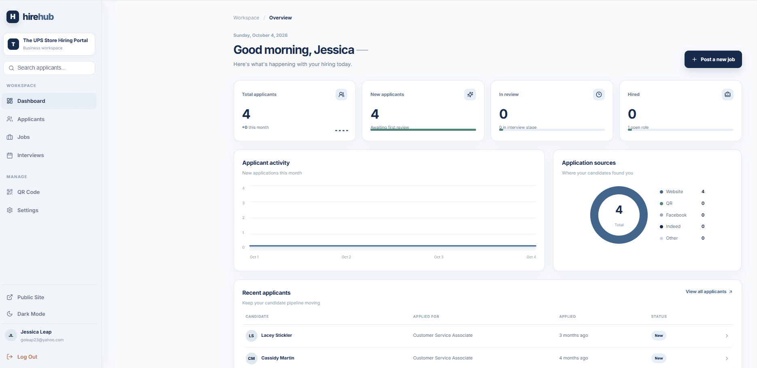Click the In review card clock icon

pyautogui.click(x=599, y=94)
